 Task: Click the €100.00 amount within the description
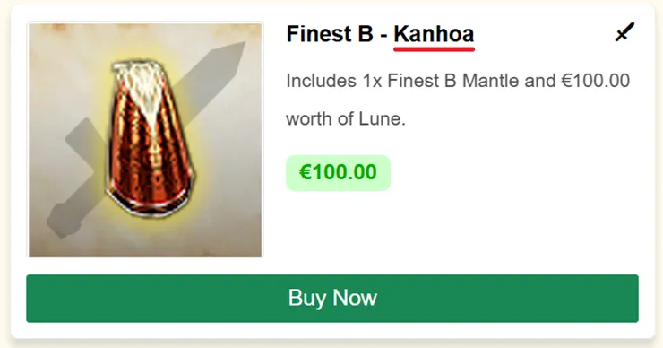pyautogui.click(x=595, y=81)
